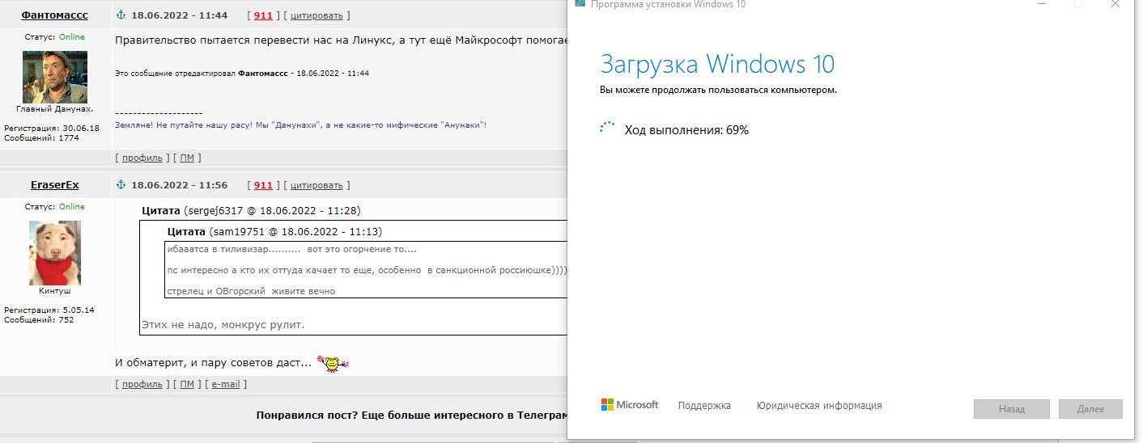Click e-mail link under EraserEx post
This screenshot has height=443, width=1147.
click(x=226, y=384)
